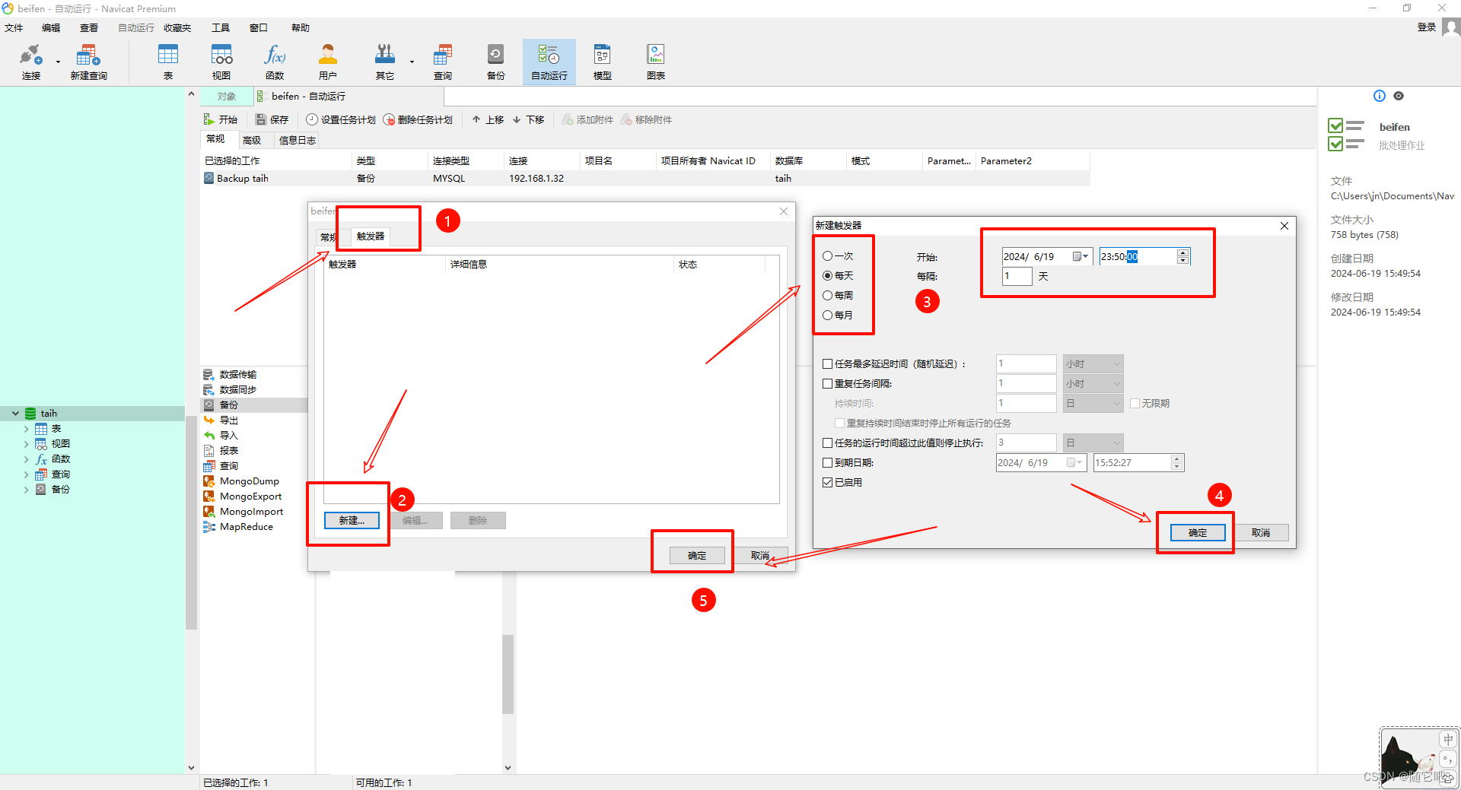Select the View (视图) toolbar icon
The height and width of the screenshot is (790, 1461).
click(221, 62)
